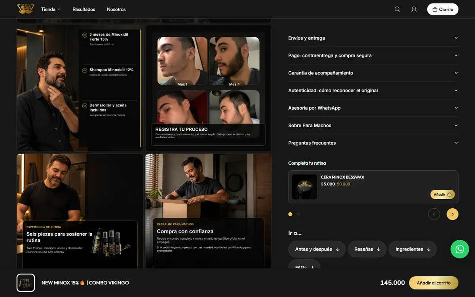The height and width of the screenshot is (297, 475).
Task: Jump to Antes y después section
Action: click(x=317, y=249)
